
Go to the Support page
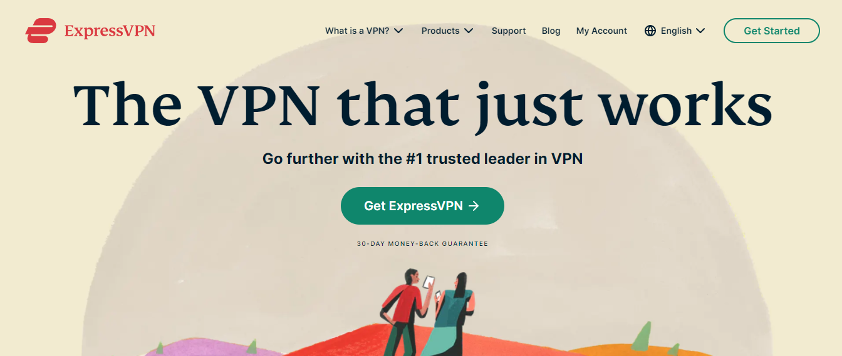click(509, 31)
